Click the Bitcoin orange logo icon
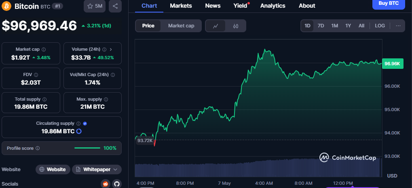Screen dimensions: 412x188 pyautogui.click(x=6, y=6)
